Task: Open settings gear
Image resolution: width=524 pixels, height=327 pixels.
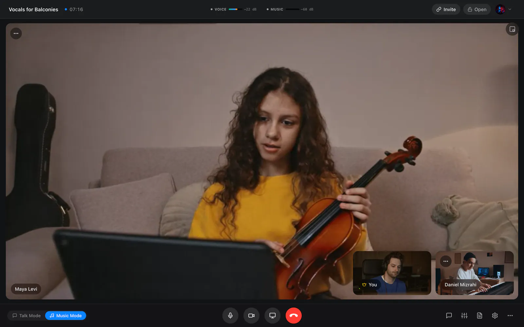Action: tap(495, 316)
